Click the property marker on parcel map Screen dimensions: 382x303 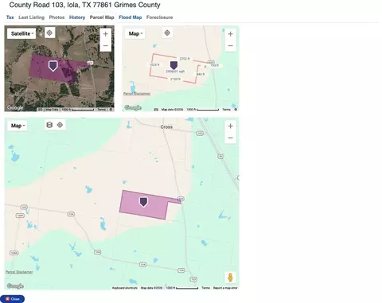[x=173, y=65]
